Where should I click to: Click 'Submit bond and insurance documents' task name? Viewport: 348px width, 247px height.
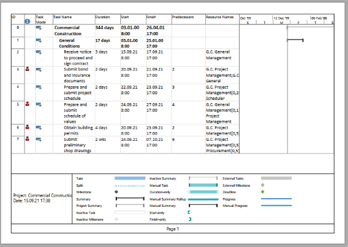(77, 75)
